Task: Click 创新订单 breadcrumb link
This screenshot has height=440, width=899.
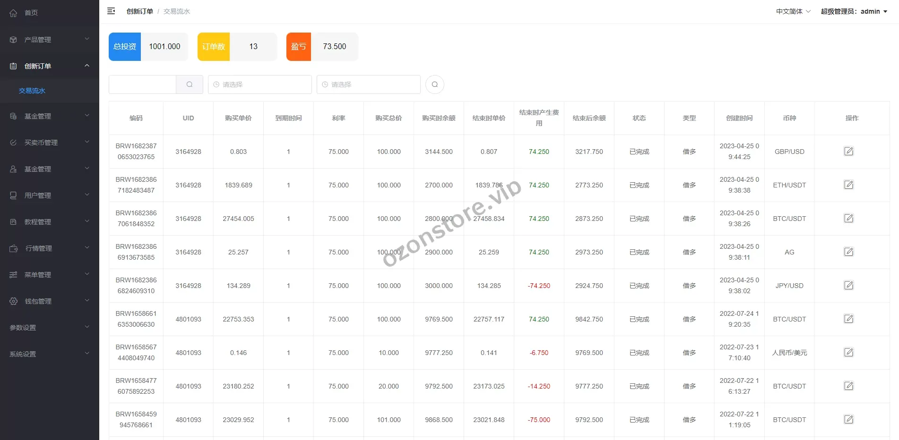Action: coord(139,11)
